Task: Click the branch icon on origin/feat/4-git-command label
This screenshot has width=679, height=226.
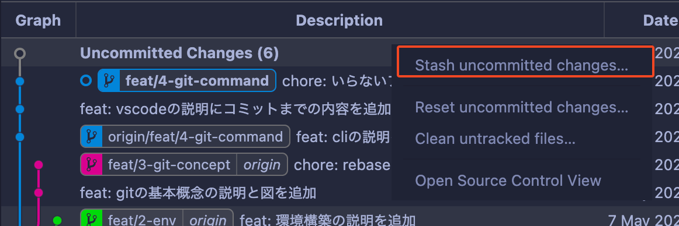Action: coord(91,137)
